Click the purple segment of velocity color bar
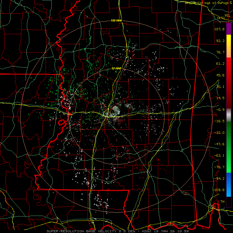 coord(229,29)
